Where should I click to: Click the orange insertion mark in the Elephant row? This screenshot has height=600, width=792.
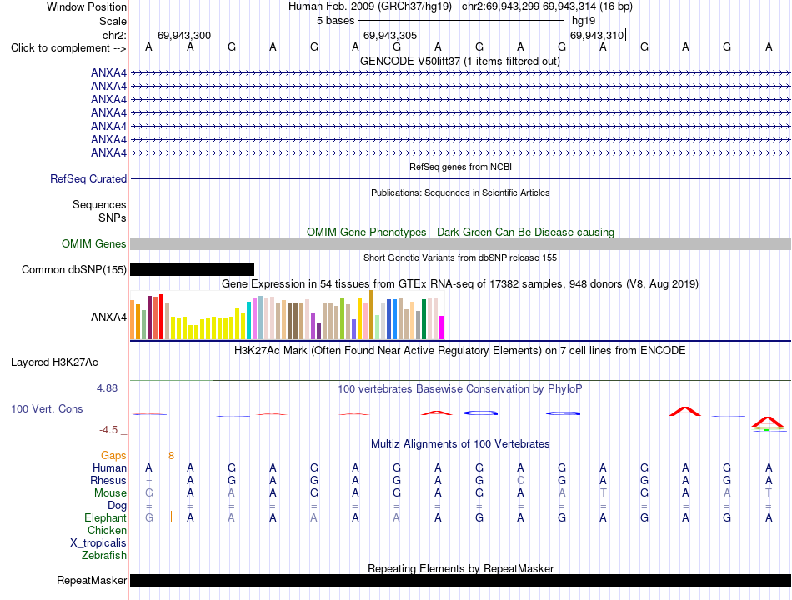pyautogui.click(x=171, y=517)
